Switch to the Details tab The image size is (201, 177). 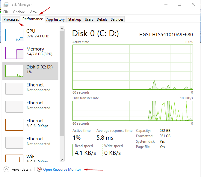click(102, 19)
